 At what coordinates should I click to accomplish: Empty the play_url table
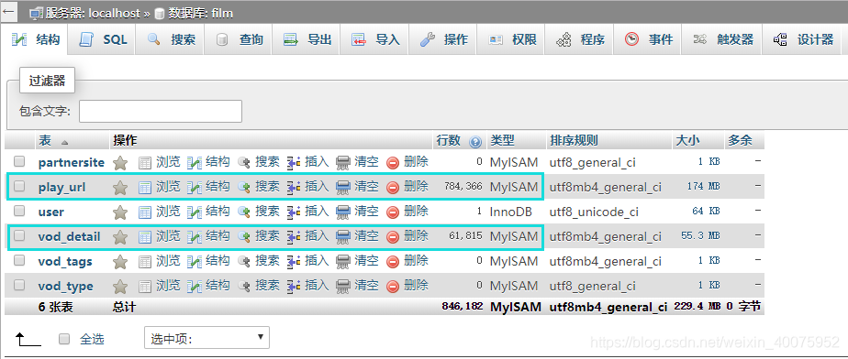[358, 187]
